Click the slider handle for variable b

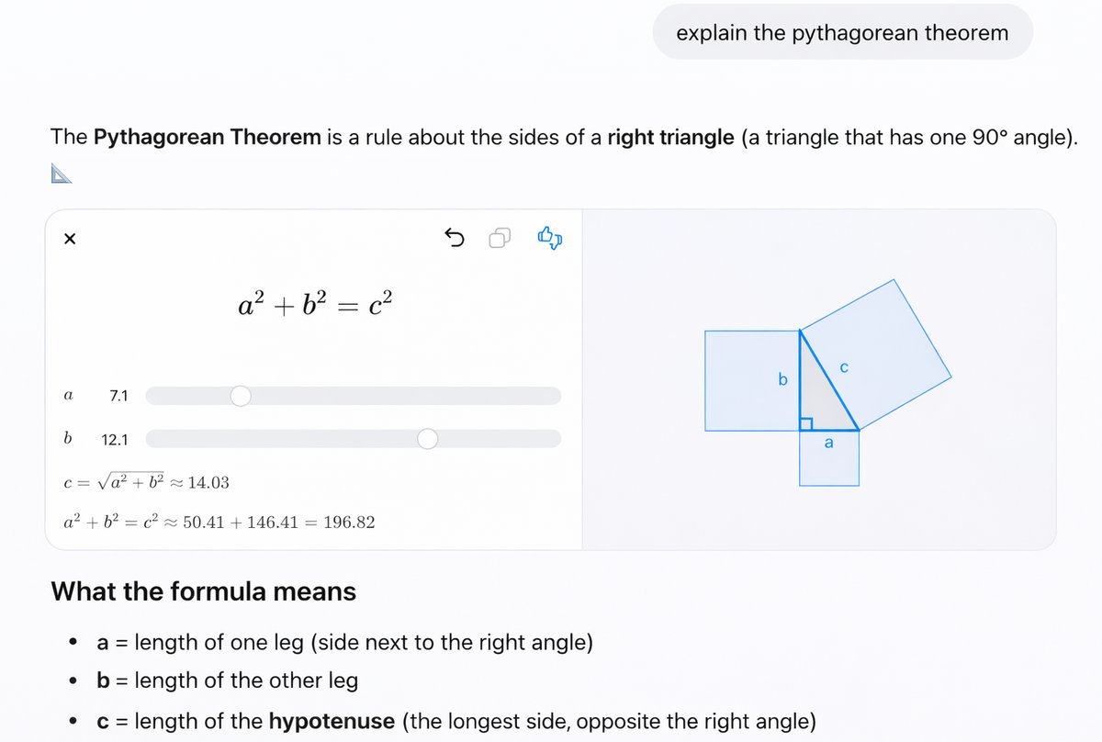[428, 439]
